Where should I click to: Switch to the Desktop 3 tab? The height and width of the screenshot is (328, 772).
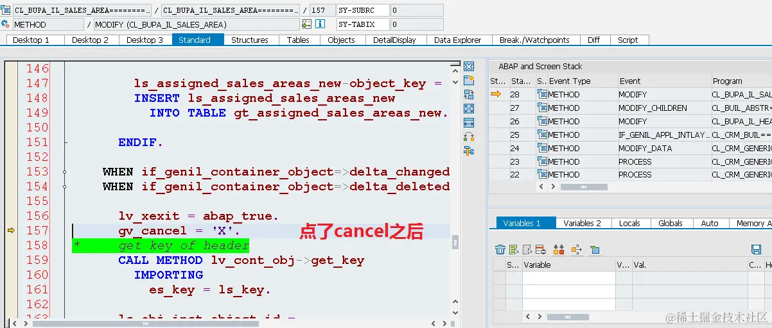(x=145, y=40)
